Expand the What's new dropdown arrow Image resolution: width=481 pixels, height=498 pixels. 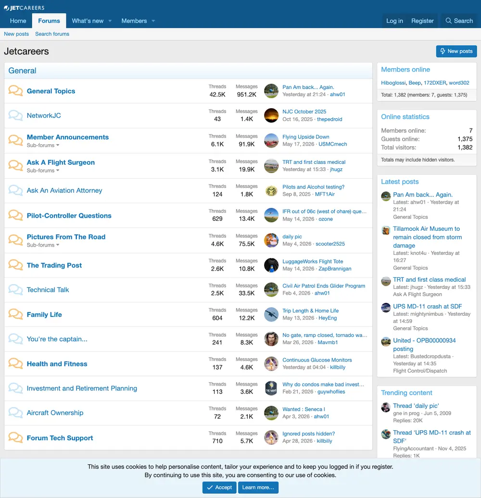coord(110,21)
